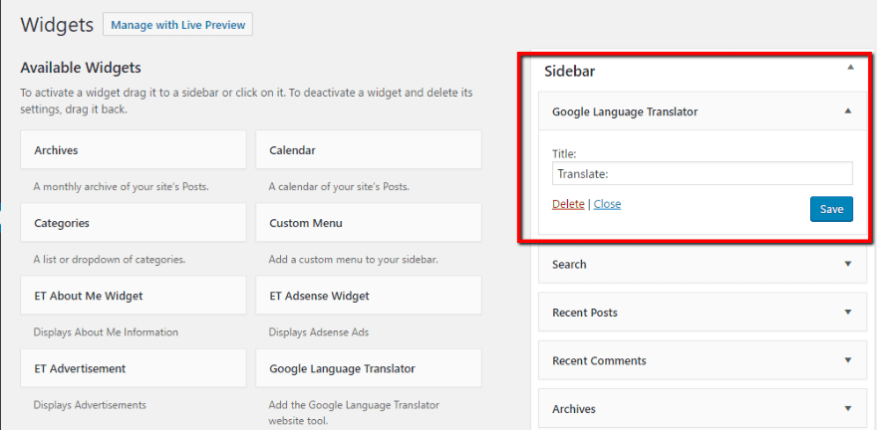
Task: Focus the Title input field
Action: pyautogui.click(x=702, y=173)
